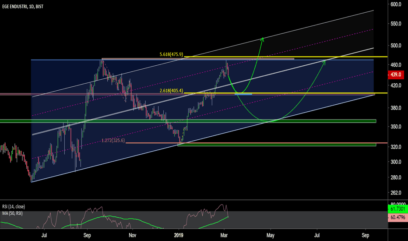Select the small blue bar at 405 level
The height and width of the screenshot is (241, 408).
click(243, 94)
